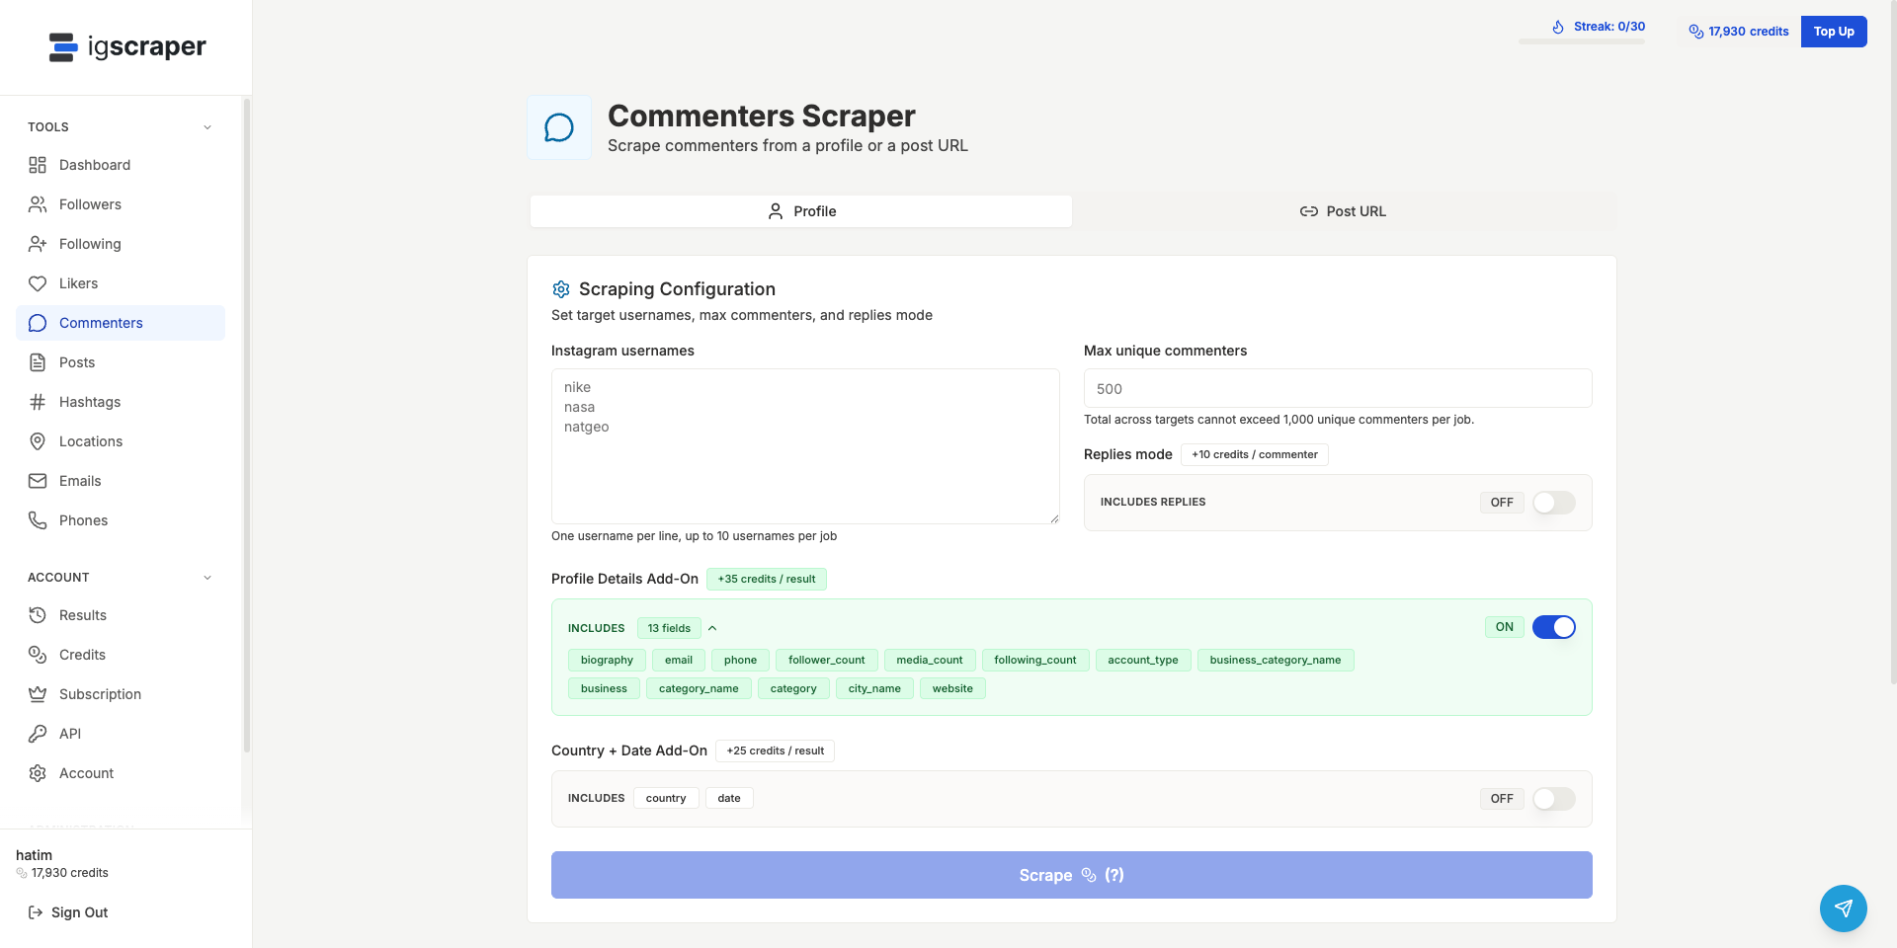Open Followers in the sidebar
Viewport: 1897px width, 948px height.
click(121, 204)
